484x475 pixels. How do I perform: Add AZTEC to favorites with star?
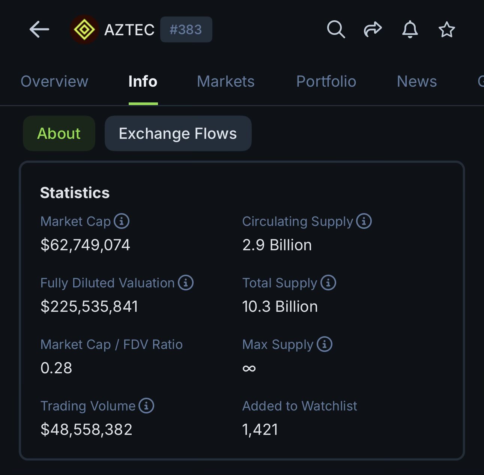tap(446, 30)
